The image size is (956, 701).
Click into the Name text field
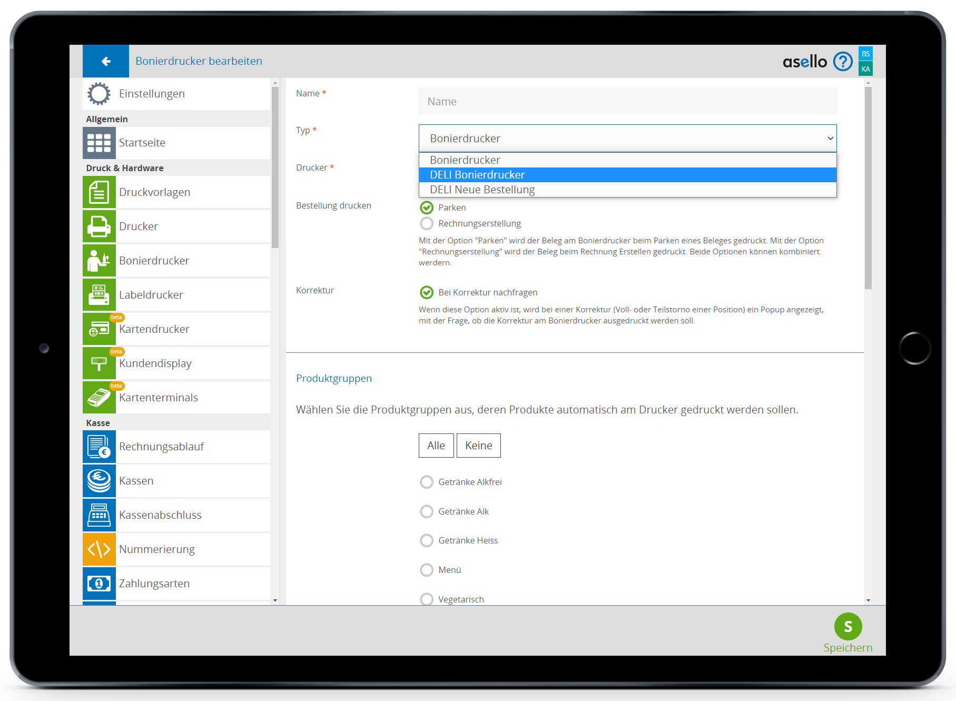627,102
